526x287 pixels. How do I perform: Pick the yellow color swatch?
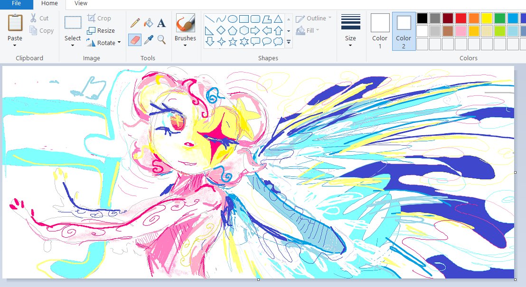[487, 18]
